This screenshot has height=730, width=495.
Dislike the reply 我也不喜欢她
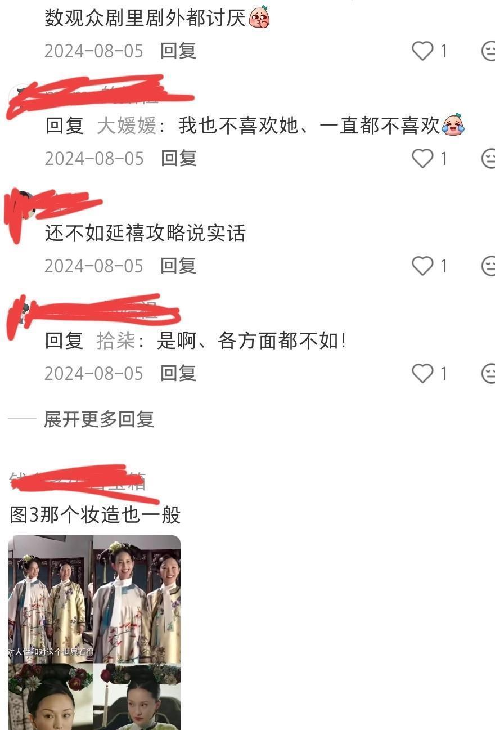pyautogui.click(x=488, y=159)
